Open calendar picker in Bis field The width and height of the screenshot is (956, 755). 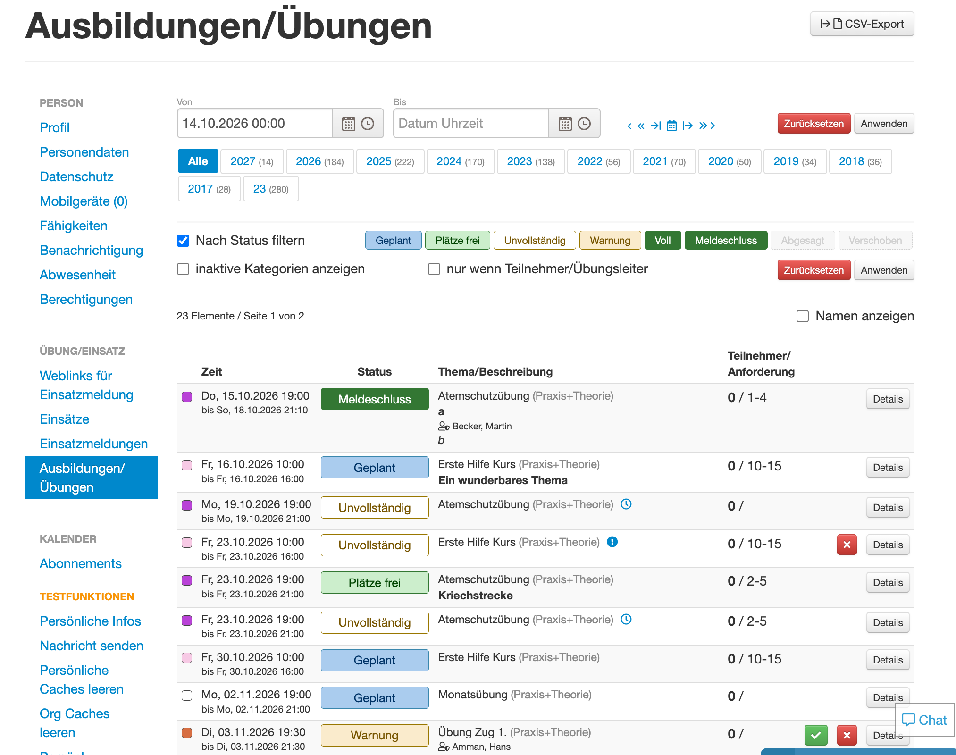[565, 124]
